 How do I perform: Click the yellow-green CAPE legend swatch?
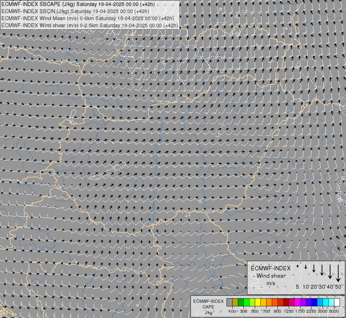coord(252,302)
